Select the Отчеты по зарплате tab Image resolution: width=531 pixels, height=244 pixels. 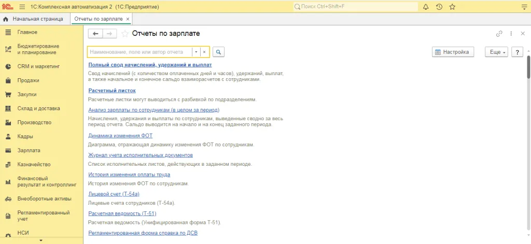[98, 19]
